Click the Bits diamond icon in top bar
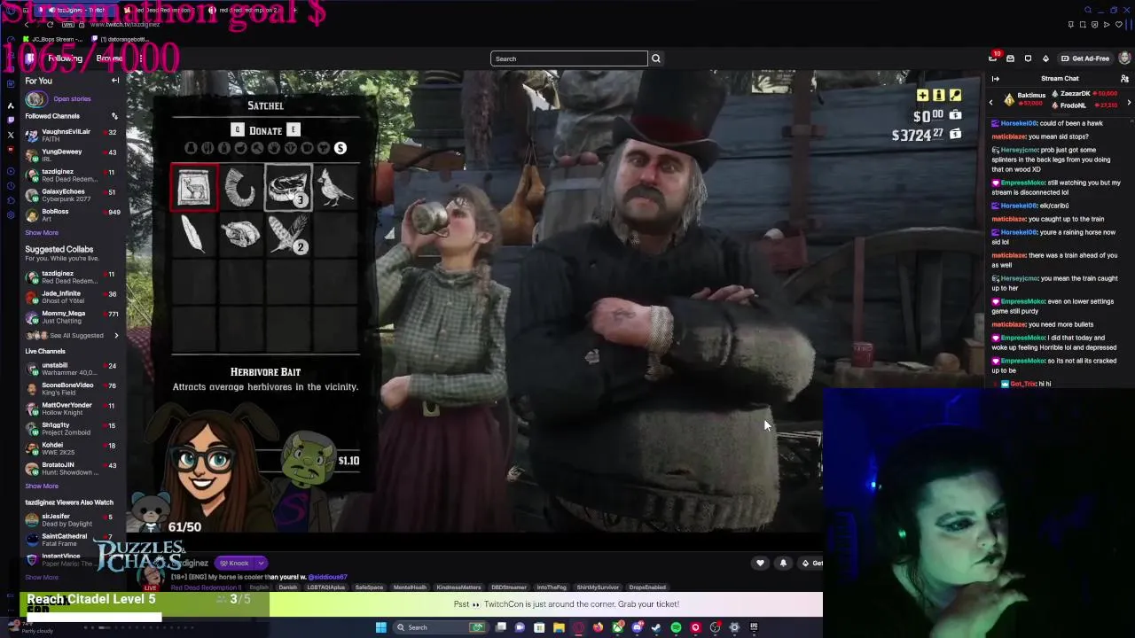 point(1045,58)
